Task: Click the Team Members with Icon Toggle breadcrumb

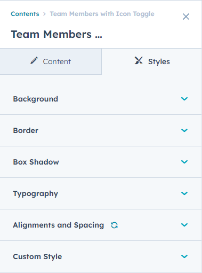Action: [102, 14]
